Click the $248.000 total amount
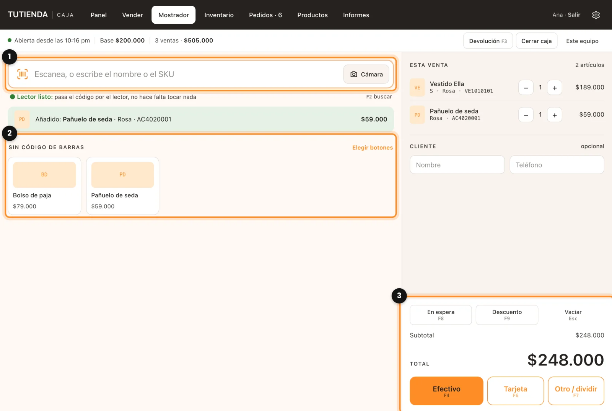Image resolution: width=612 pixels, height=411 pixels. [565, 360]
